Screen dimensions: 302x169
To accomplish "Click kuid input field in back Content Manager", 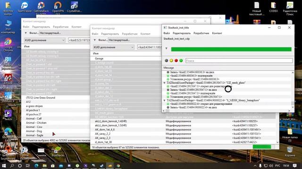I will pyautogui.click(x=79, y=40).
